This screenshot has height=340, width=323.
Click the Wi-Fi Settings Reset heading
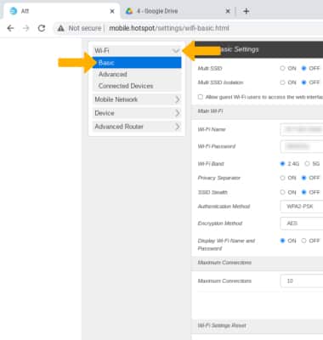pyautogui.click(x=222, y=326)
